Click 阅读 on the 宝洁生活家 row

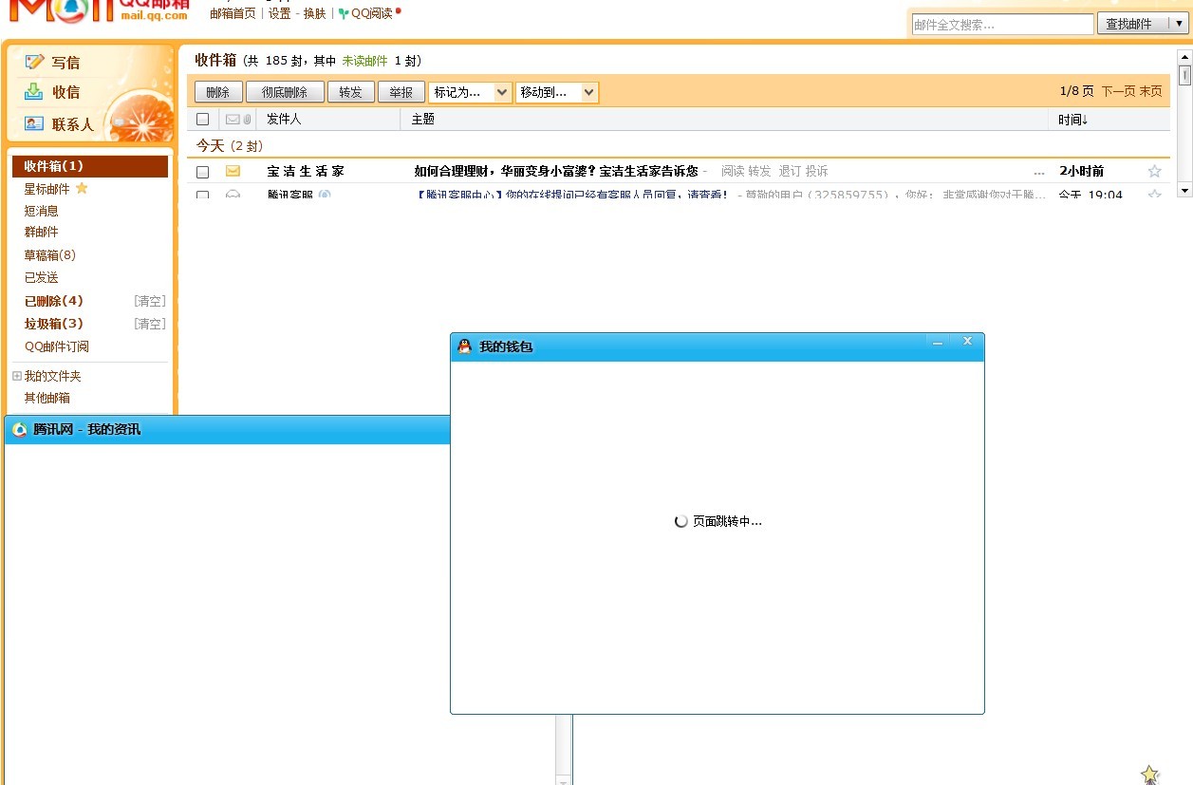coord(733,171)
